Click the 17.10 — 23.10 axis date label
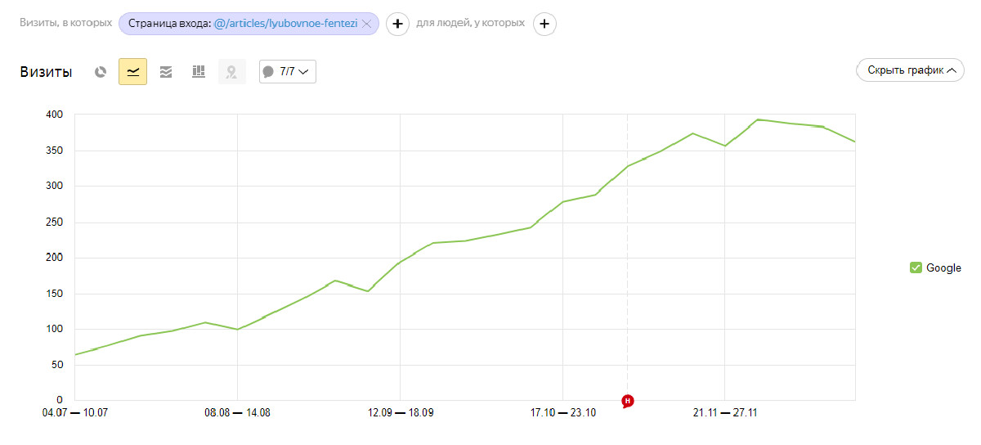The height and width of the screenshot is (445, 981). (563, 413)
